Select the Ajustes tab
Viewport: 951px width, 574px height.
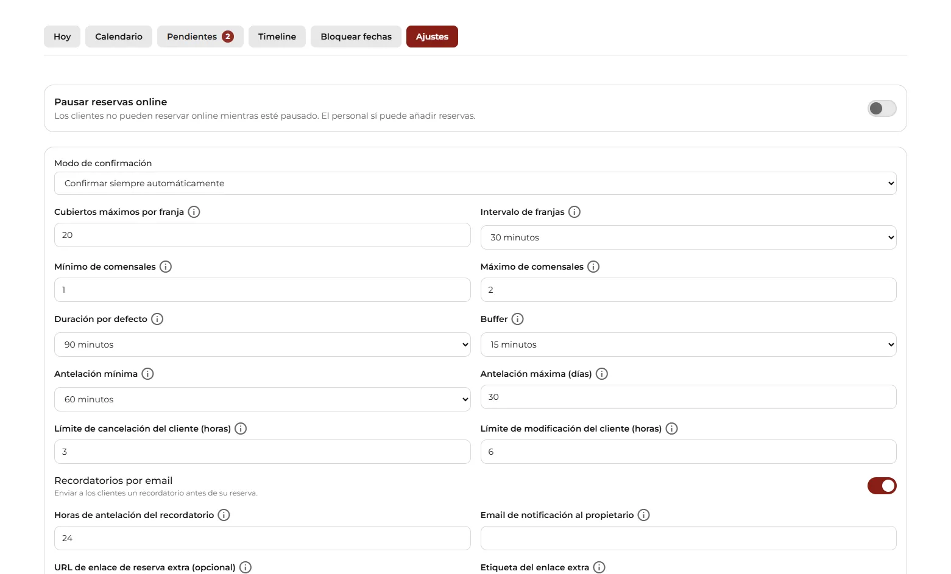tap(432, 37)
